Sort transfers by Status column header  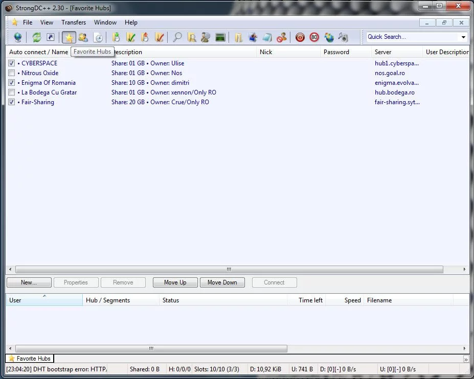click(x=223, y=300)
